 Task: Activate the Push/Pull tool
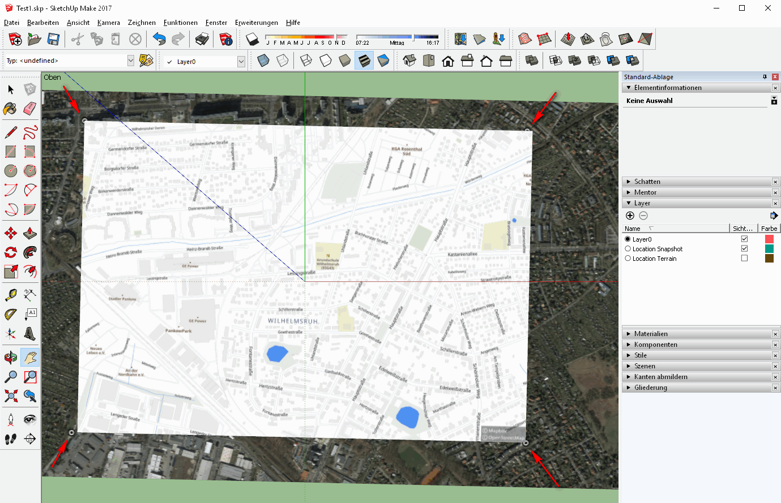30,233
